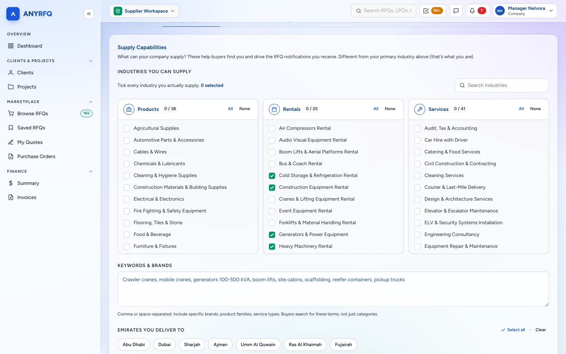Select the Dubai emirate chip
This screenshot has width=566, height=354.
point(164,345)
